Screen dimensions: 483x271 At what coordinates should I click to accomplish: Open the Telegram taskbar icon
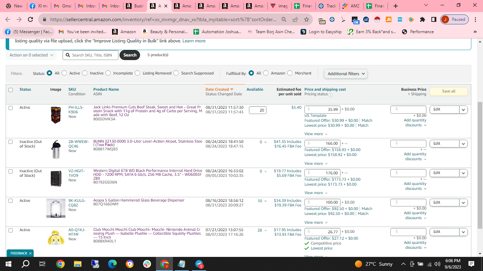[x=199, y=264]
